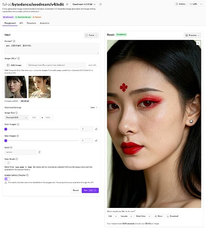The height and width of the screenshot is (230, 206).
Task: Click the Edit button below result
Action: point(110,216)
